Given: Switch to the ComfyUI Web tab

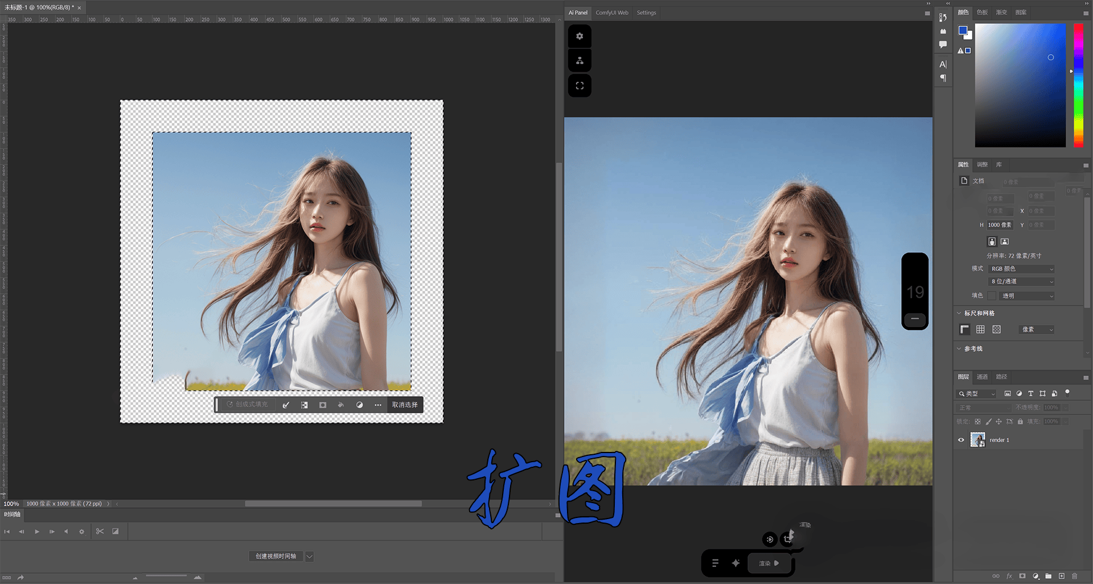Looking at the screenshot, I should click(612, 13).
